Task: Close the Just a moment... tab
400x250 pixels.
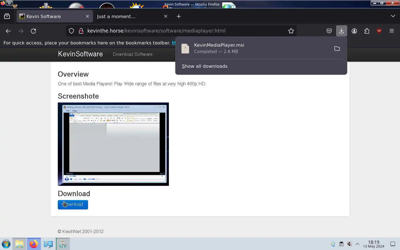Action: (166, 16)
